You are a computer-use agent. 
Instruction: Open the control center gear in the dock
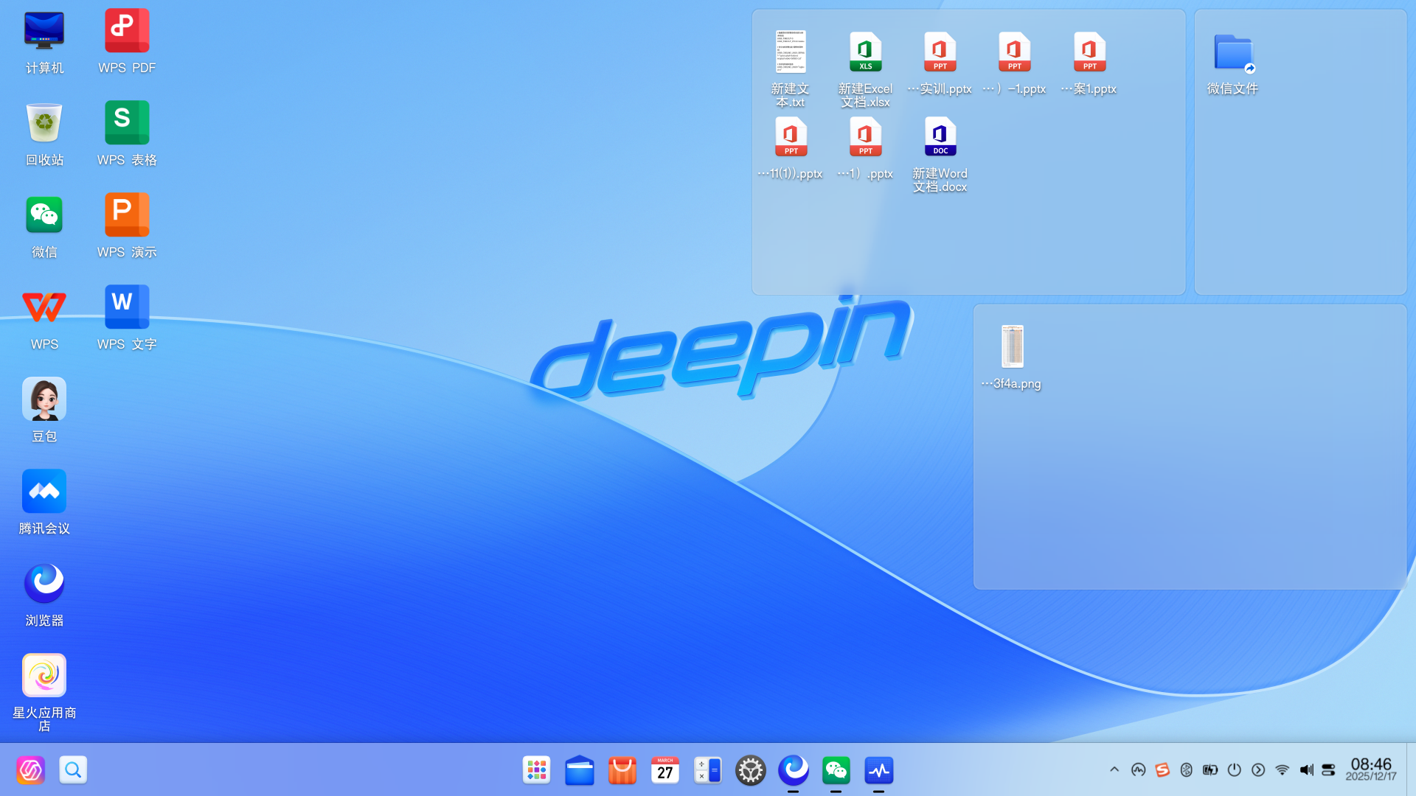[x=750, y=770]
